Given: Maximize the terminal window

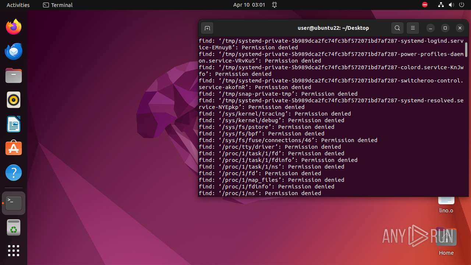Looking at the screenshot, I should pos(445,28).
